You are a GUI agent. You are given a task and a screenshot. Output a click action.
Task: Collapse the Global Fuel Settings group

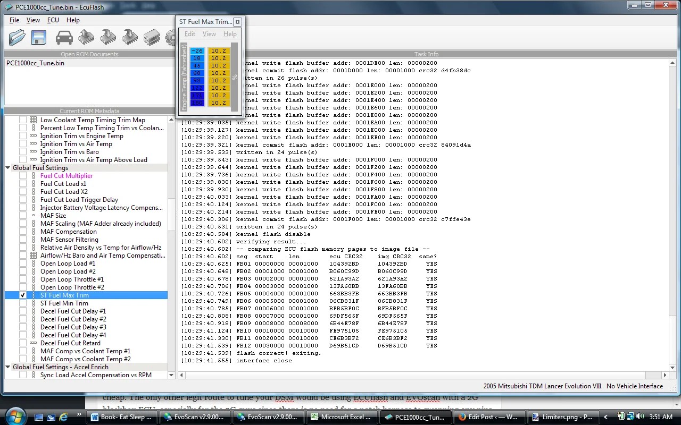tap(8, 168)
